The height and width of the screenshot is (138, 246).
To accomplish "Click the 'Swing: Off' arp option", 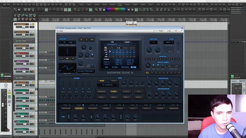I will (130, 62).
